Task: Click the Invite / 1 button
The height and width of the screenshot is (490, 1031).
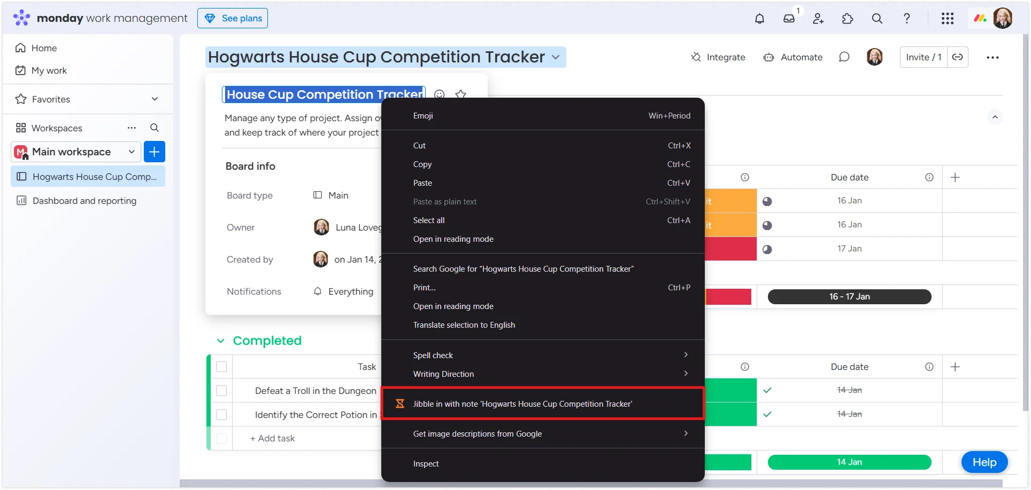Action: 924,57
